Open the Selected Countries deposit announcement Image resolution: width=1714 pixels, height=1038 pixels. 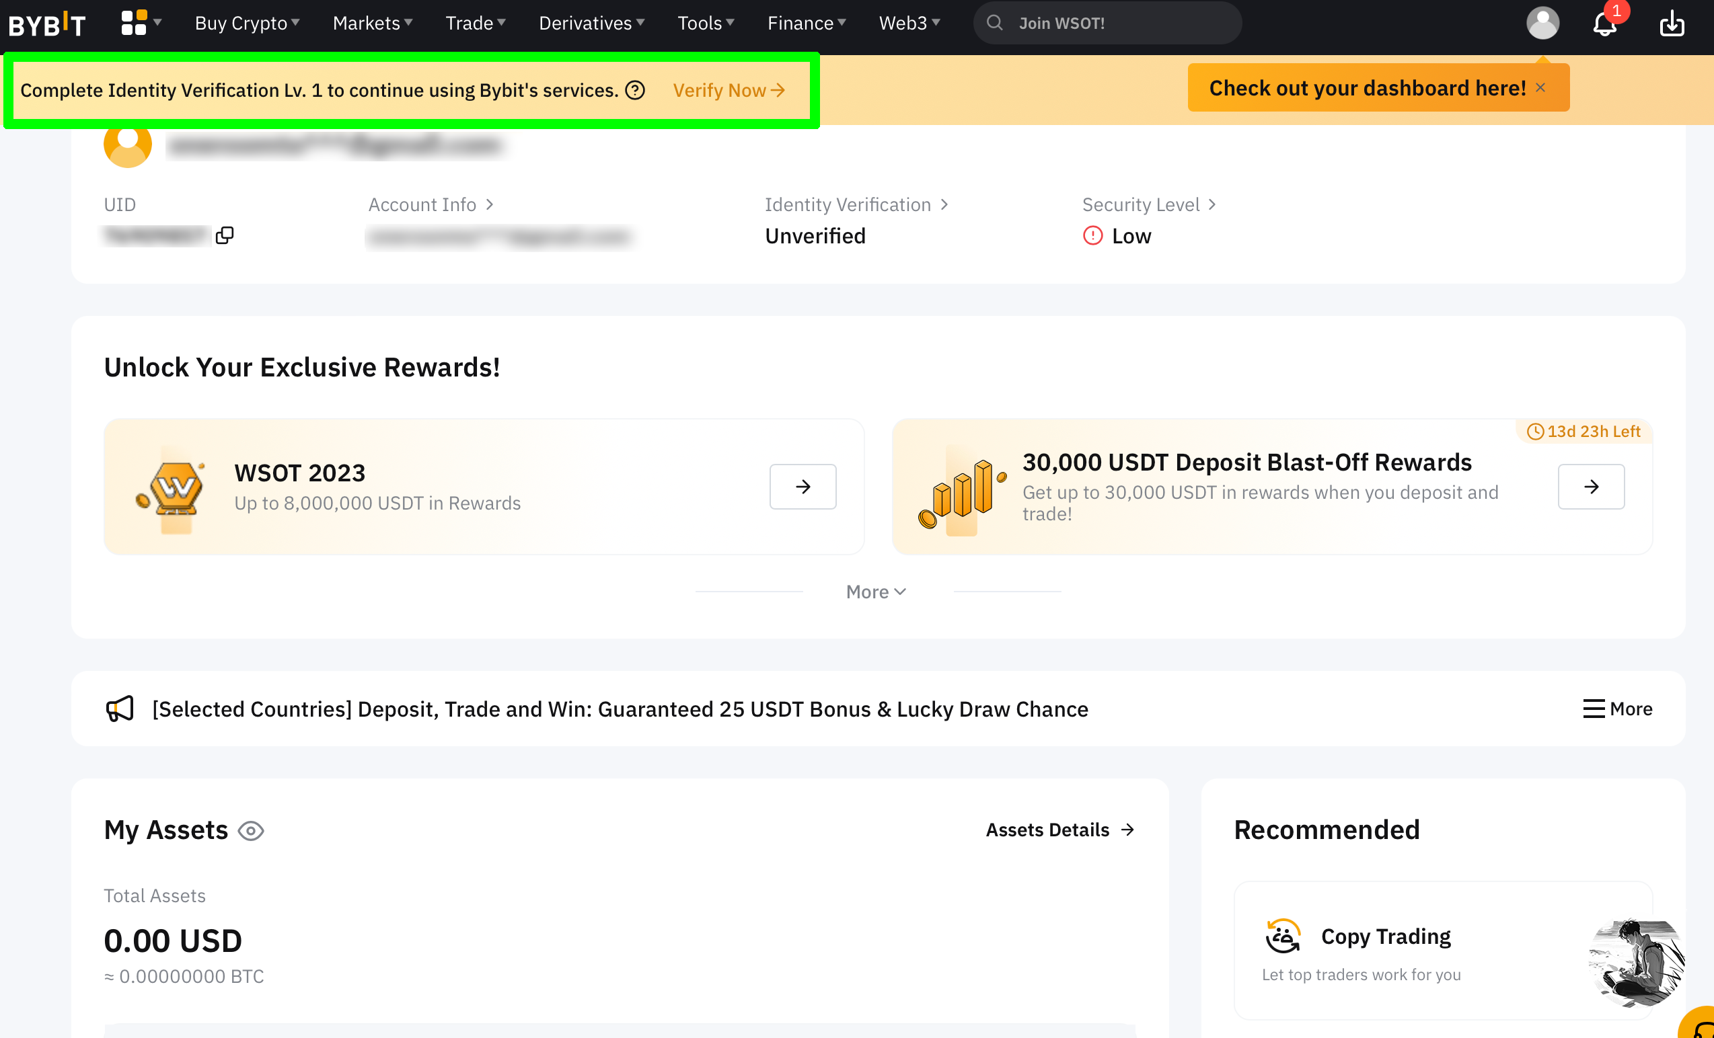[x=620, y=709]
